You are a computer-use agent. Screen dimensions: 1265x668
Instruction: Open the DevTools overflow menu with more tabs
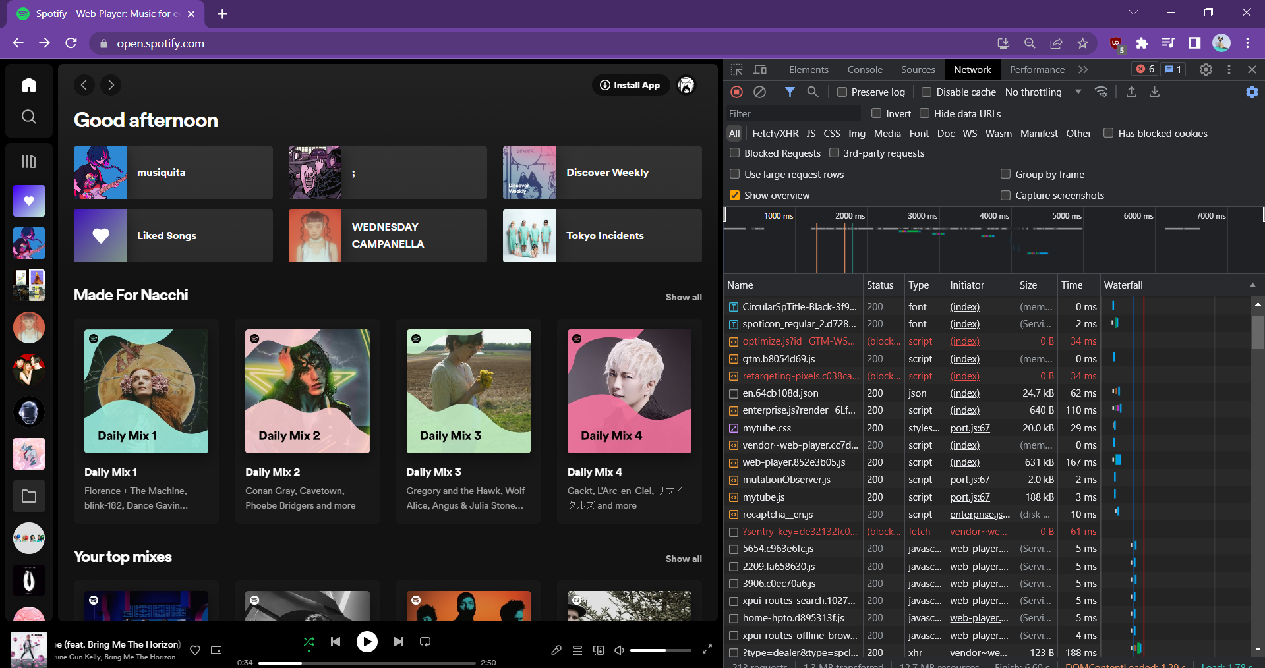point(1083,69)
